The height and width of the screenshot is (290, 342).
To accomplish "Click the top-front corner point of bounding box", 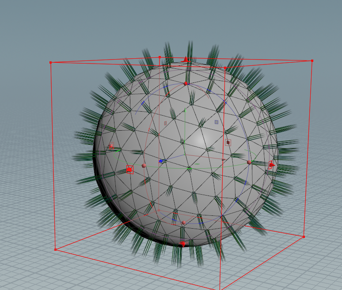I will pos(225,68).
